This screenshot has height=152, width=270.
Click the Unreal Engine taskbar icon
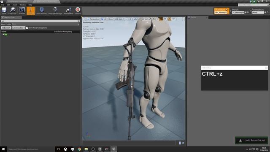click(x=113, y=149)
